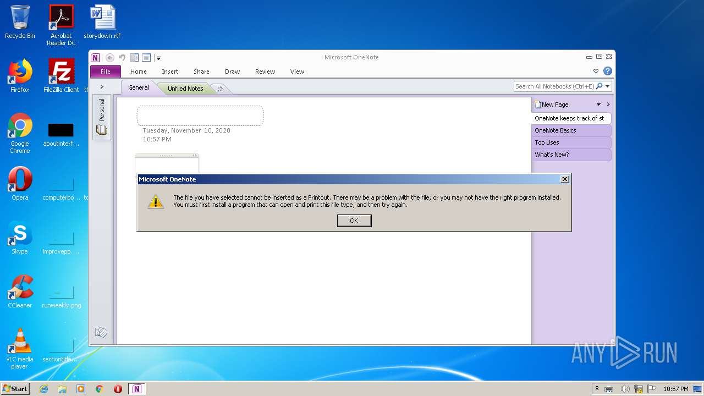The image size is (704, 396).
Task: Open the OneNote Basics page
Action: pos(571,130)
